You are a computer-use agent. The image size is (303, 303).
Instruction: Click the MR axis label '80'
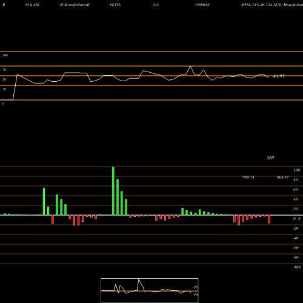[296, 180]
